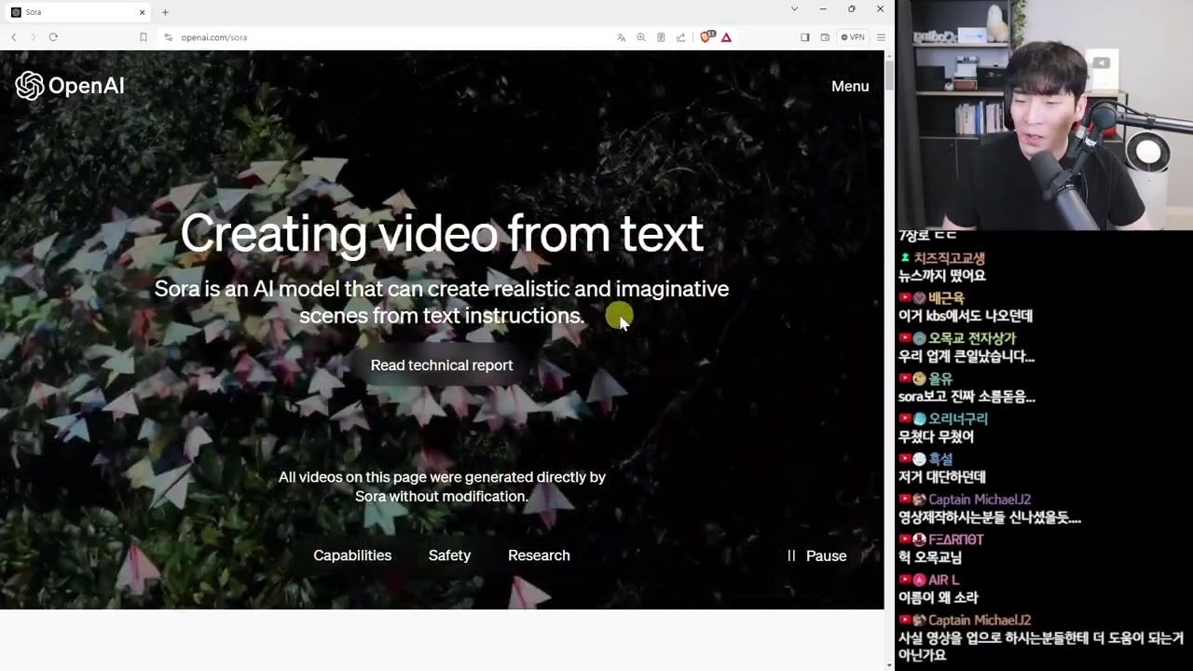1193x671 pixels.
Task: Reload the Sora page
Action: click(53, 37)
